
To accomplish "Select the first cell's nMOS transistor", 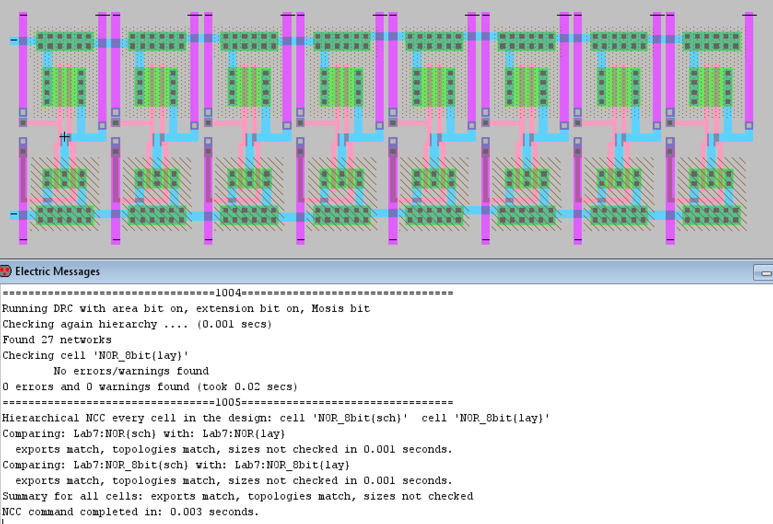I will coord(64,178).
